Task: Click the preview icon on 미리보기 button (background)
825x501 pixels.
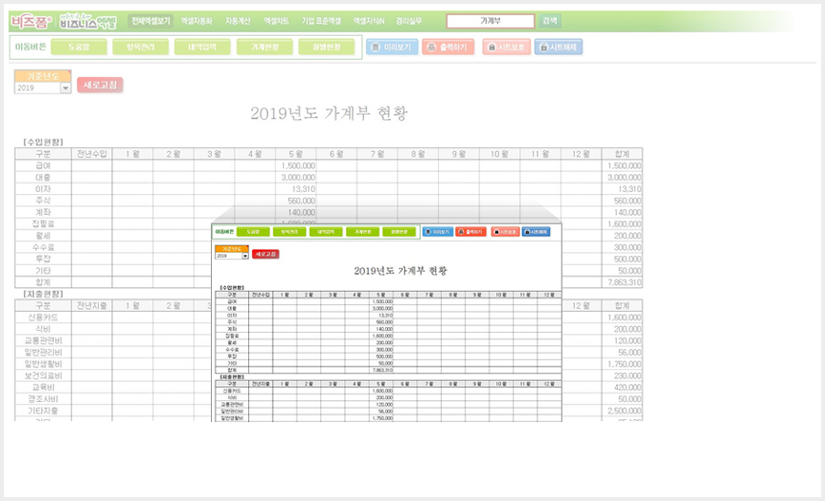Action: pyautogui.click(x=375, y=47)
